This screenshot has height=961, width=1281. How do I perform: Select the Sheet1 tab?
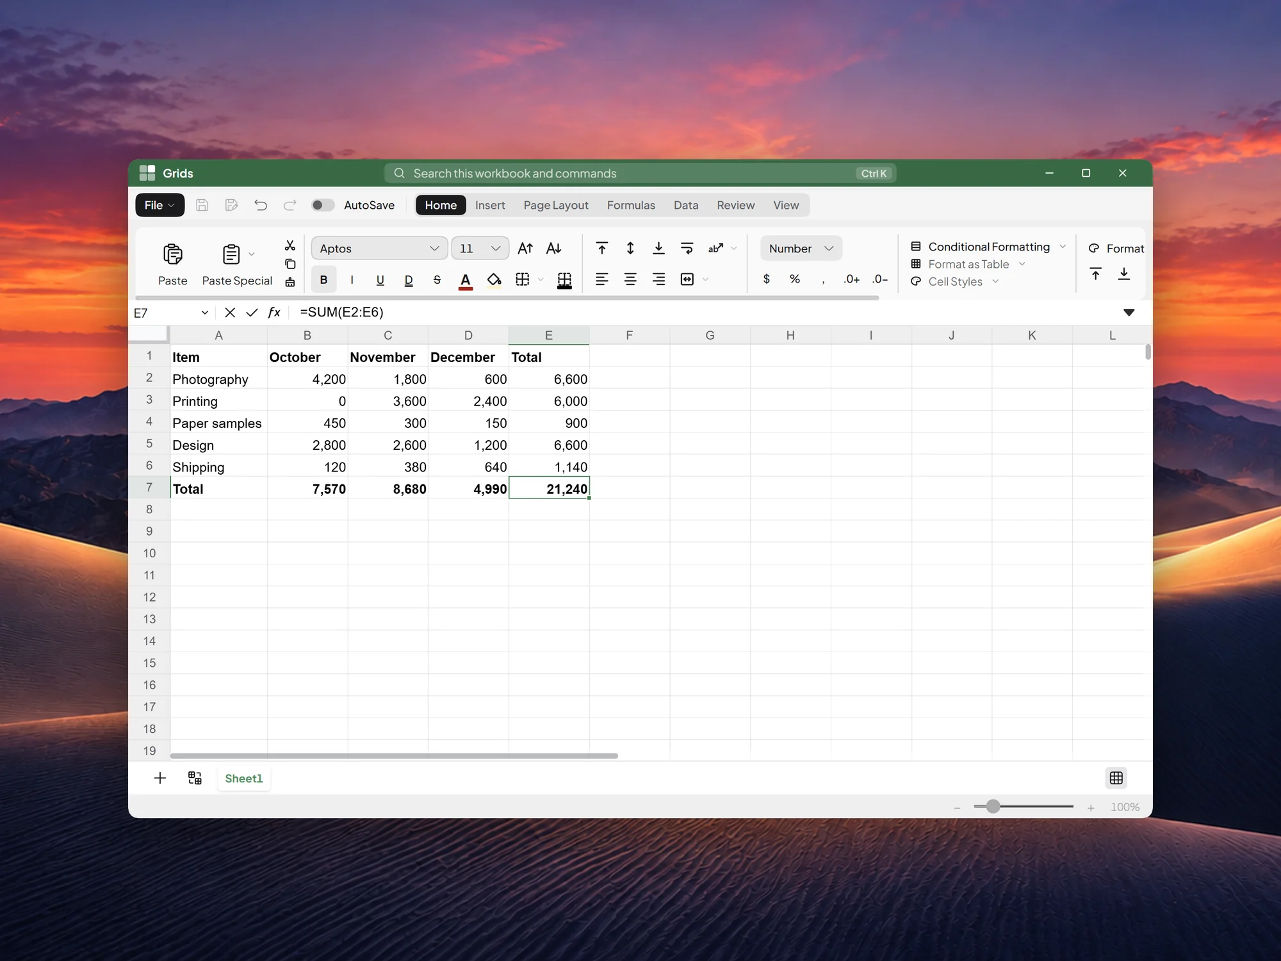tap(244, 778)
